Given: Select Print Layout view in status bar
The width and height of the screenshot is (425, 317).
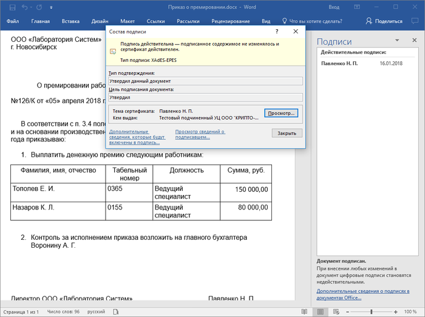Looking at the screenshot, I should [x=321, y=312].
